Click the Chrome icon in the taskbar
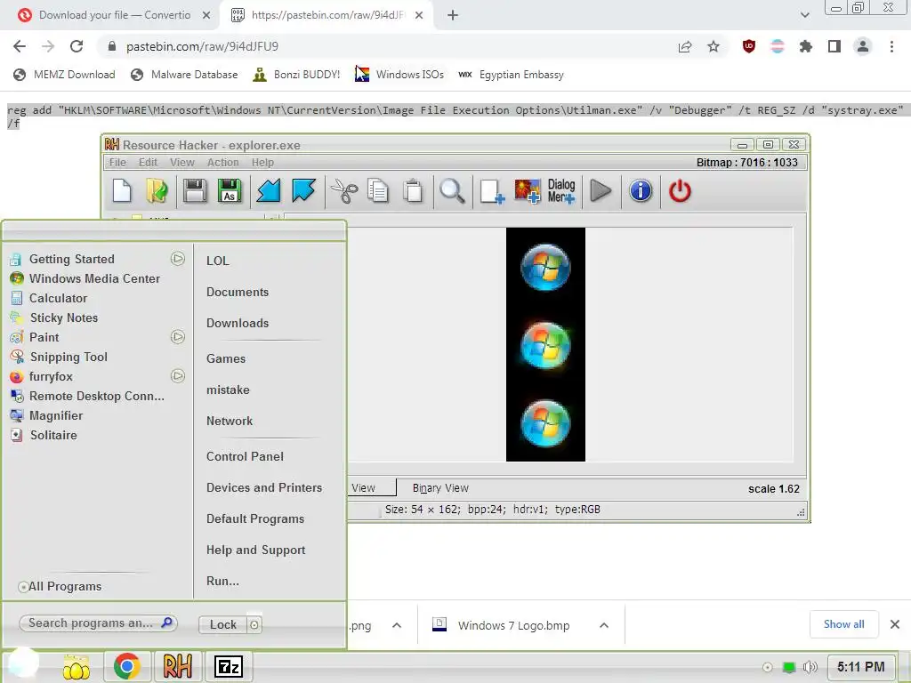This screenshot has height=683, width=911. point(127,666)
